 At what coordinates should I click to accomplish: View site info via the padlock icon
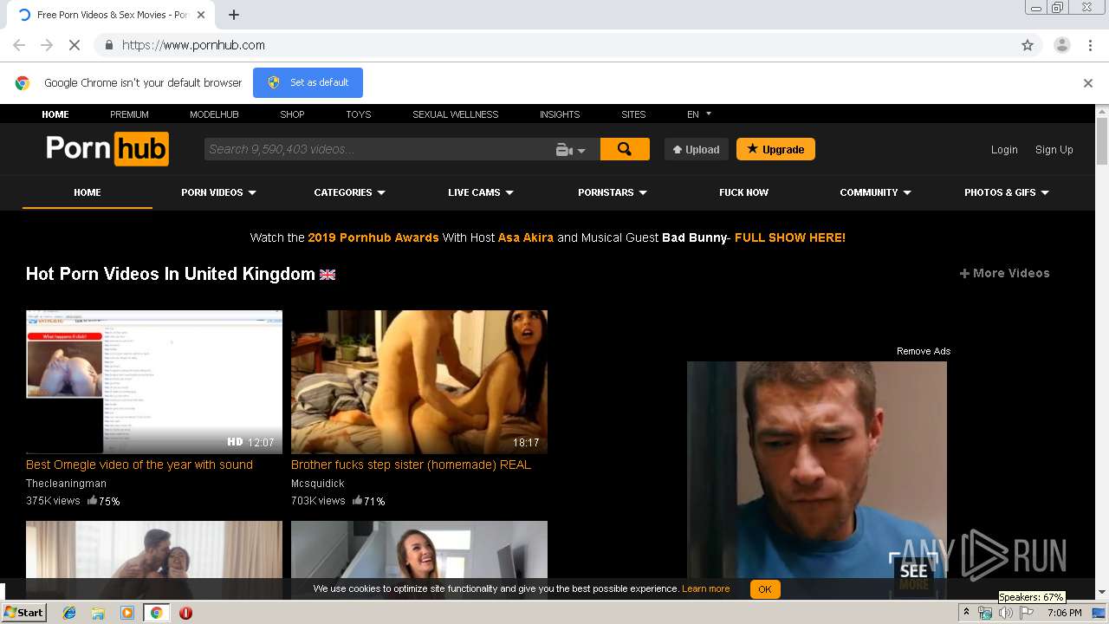(108, 45)
